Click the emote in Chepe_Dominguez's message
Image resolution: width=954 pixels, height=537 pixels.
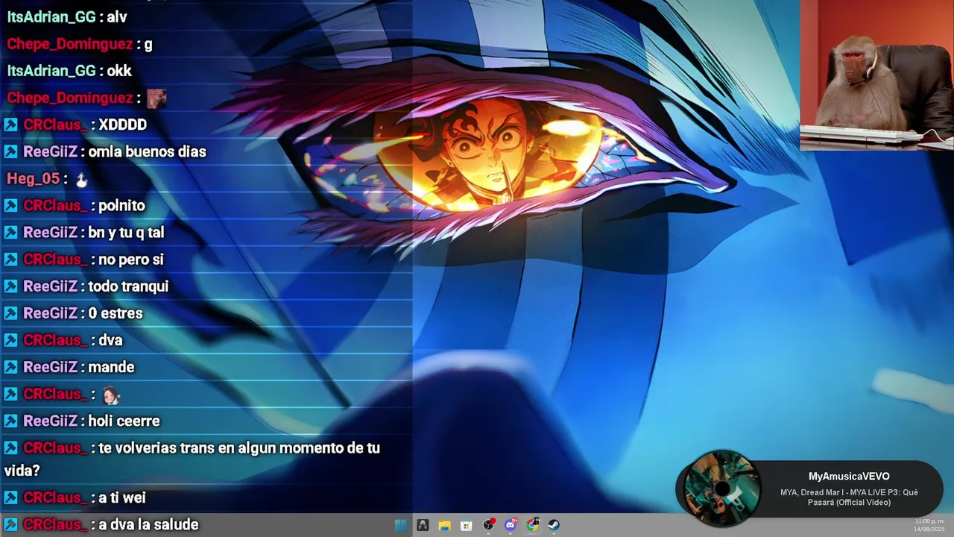[156, 98]
